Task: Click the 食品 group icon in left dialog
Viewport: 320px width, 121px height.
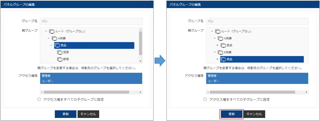Action: [x=57, y=46]
